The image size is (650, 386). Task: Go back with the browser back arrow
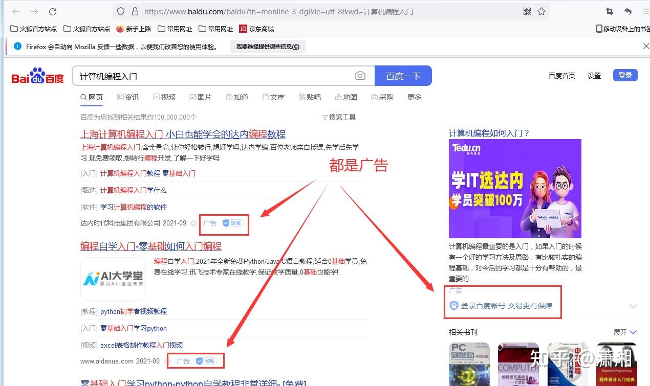[x=16, y=11]
